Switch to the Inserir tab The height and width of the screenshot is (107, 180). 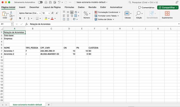tap(22, 7)
